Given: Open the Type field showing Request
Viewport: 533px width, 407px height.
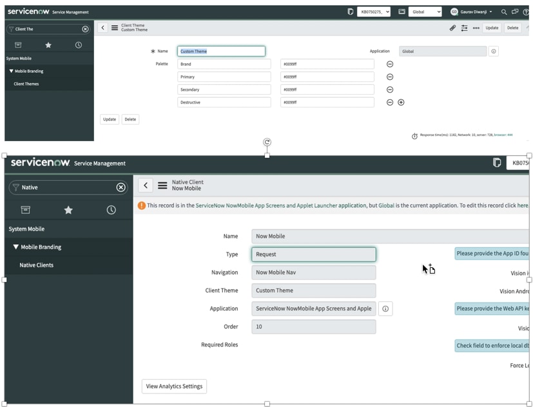Looking at the screenshot, I should click(314, 254).
